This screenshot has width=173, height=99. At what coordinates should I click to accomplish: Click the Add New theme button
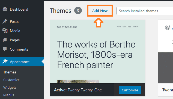tap(100, 11)
